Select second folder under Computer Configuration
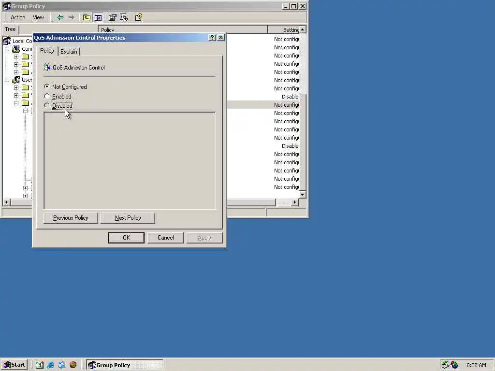This screenshot has width=495, height=371. point(26,64)
